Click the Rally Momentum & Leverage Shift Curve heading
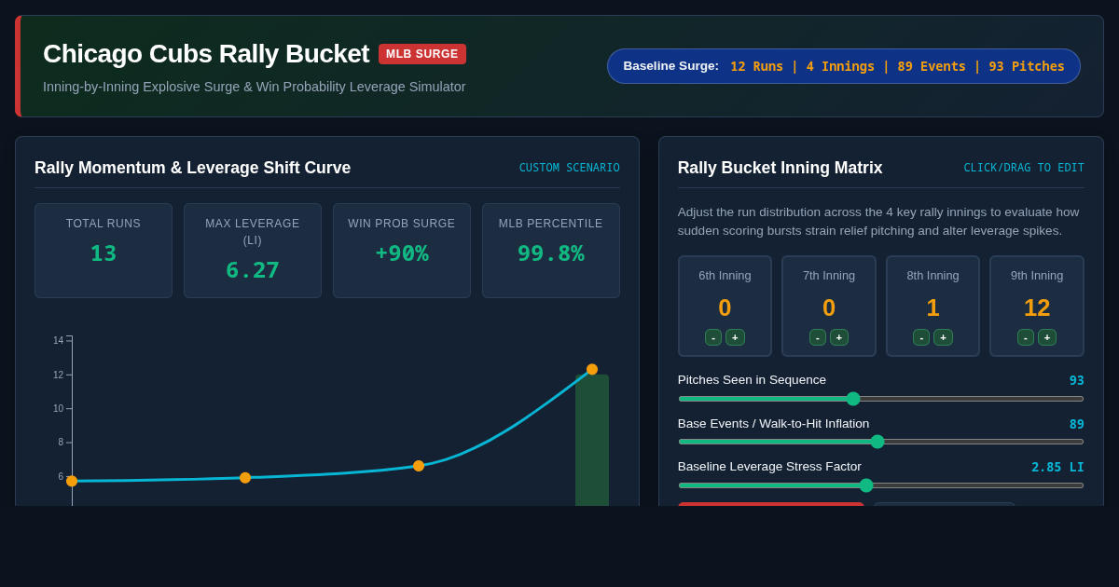The height and width of the screenshot is (587, 1119). point(193,168)
